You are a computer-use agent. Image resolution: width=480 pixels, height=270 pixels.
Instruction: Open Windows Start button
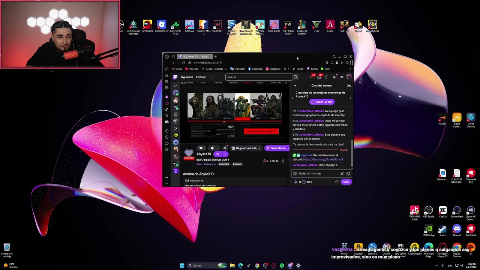click(182, 265)
